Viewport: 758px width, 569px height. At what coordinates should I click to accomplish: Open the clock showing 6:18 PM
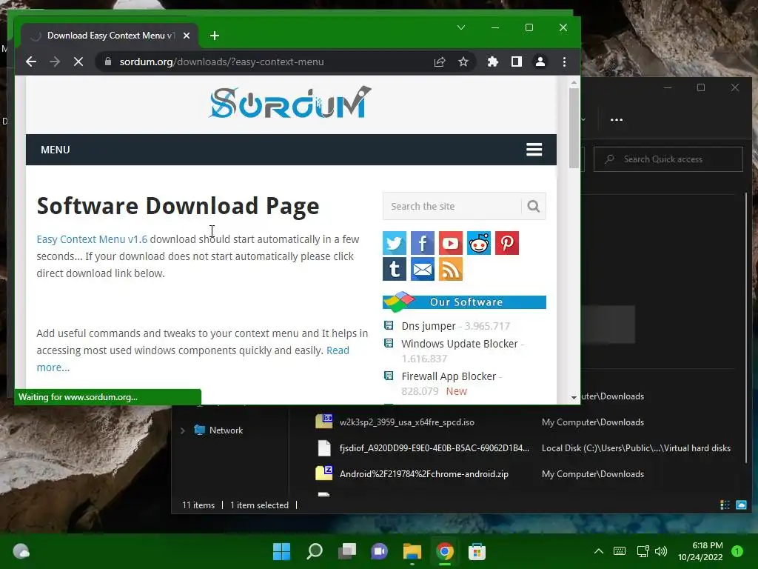(x=700, y=551)
